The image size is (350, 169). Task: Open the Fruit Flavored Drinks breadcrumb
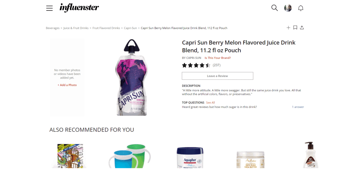pyautogui.click(x=106, y=28)
